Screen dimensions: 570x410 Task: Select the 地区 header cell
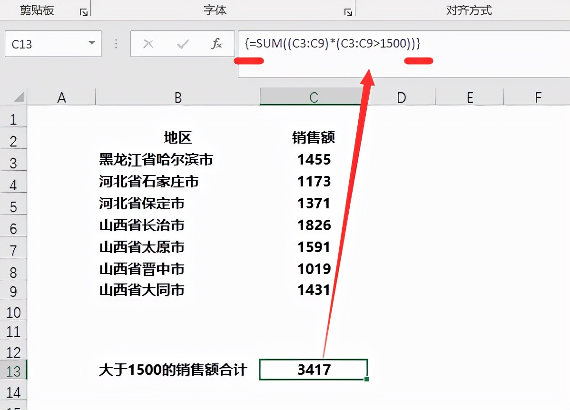coord(177,137)
